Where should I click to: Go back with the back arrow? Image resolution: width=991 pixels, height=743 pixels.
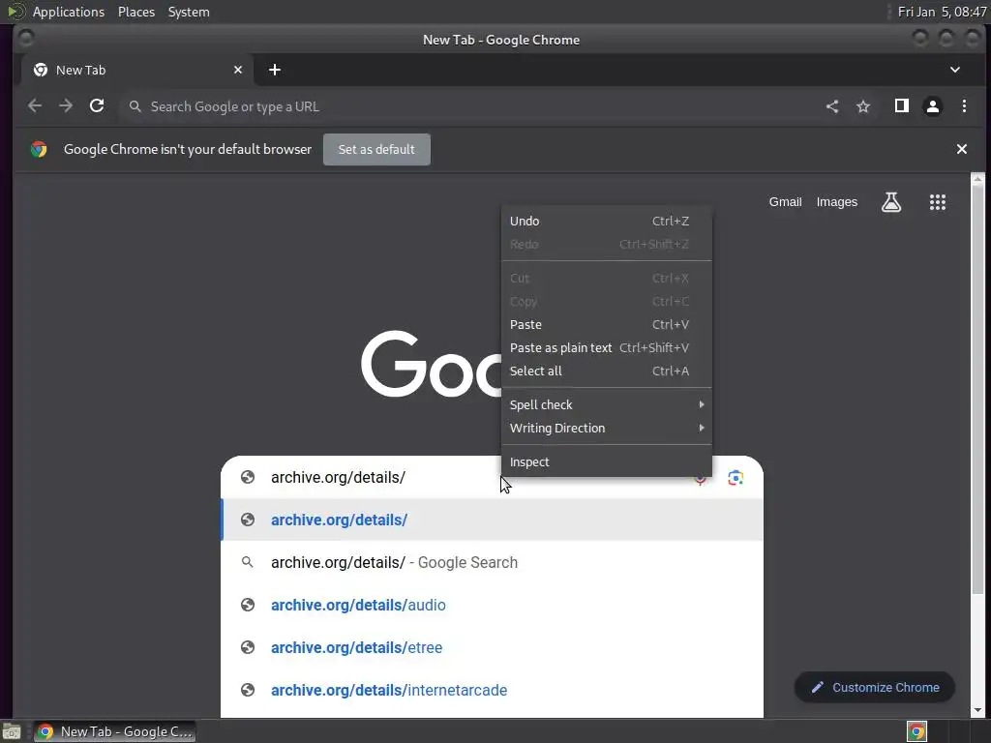pyautogui.click(x=35, y=106)
